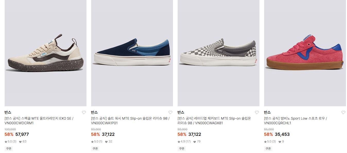The width and height of the screenshot is (347, 153).
Task: Click the like-count heart showing 79
Action: point(195,142)
